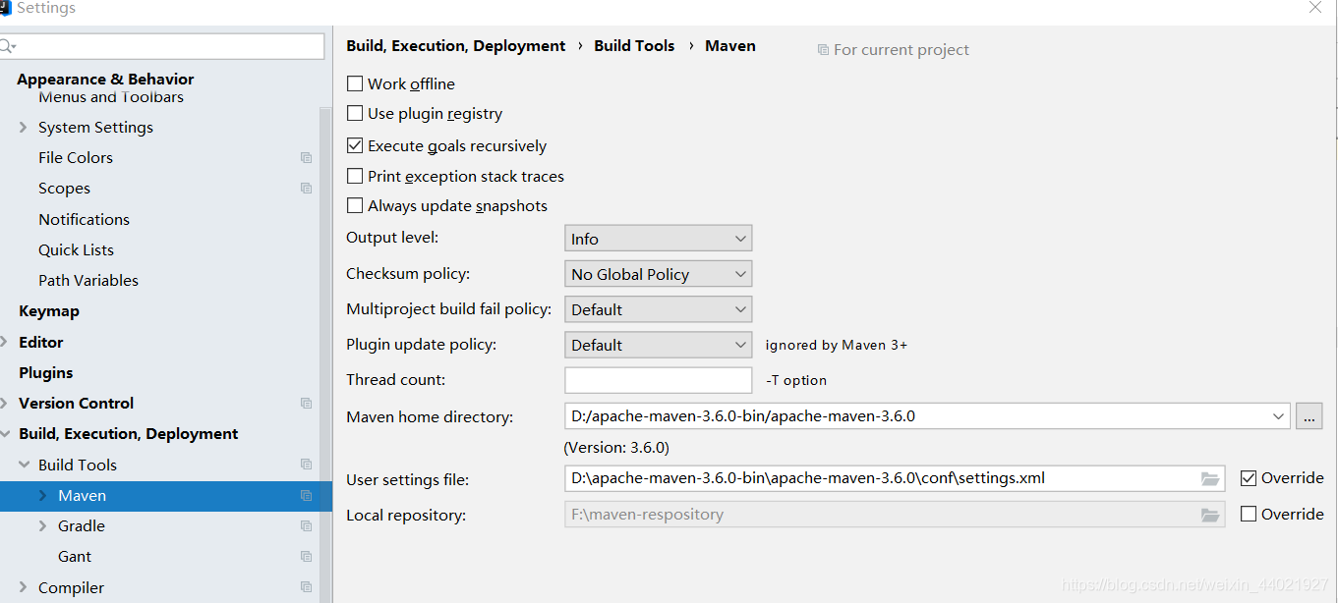The height and width of the screenshot is (603, 1338).
Task: Uncheck Execute goals recursively
Action: [x=355, y=145]
